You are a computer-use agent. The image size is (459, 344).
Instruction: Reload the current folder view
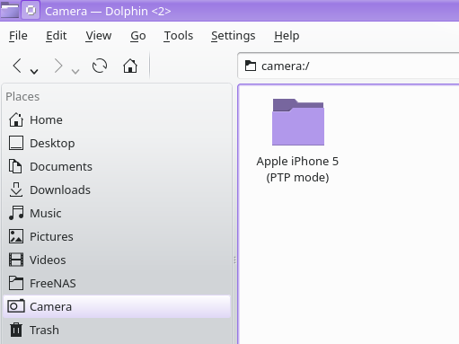[100, 66]
